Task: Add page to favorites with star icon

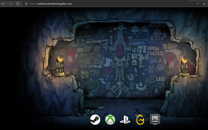Action: click(204, 4)
